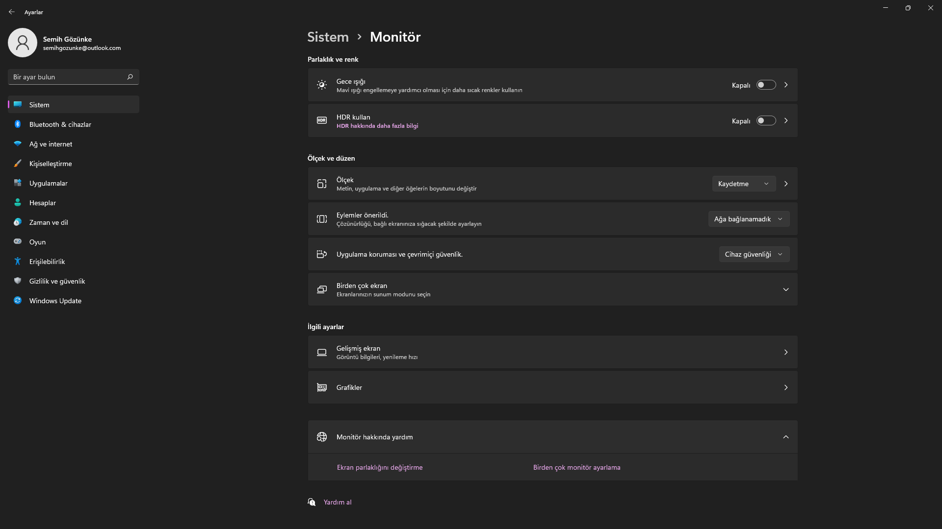The width and height of the screenshot is (942, 529).
Task: Click the Windows Update sidebar icon
Action: click(x=18, y=301)
